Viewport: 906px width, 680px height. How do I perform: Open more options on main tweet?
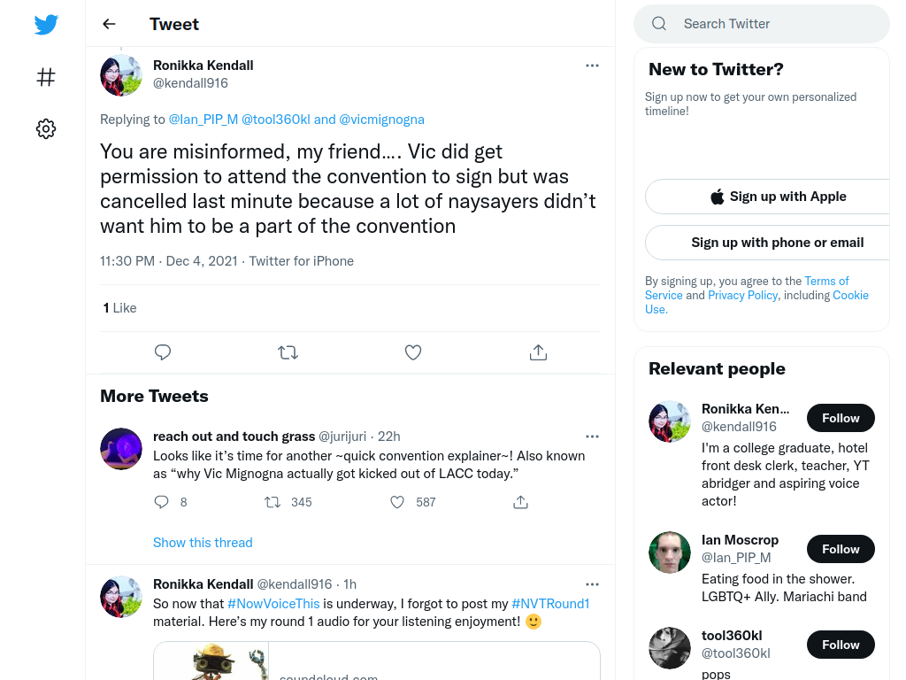pos(592,66)
